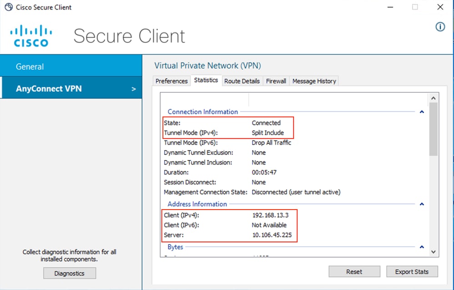Screen dimensions: 454x290
Task: Click the statistics scrollbar thumb
Action: (x=433, y=129)
